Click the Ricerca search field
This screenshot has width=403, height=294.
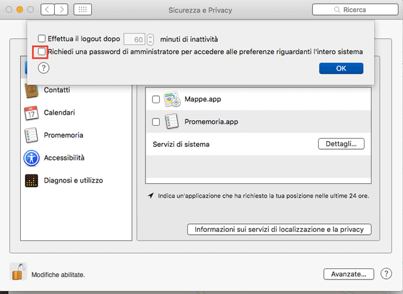tap(355, 10)
